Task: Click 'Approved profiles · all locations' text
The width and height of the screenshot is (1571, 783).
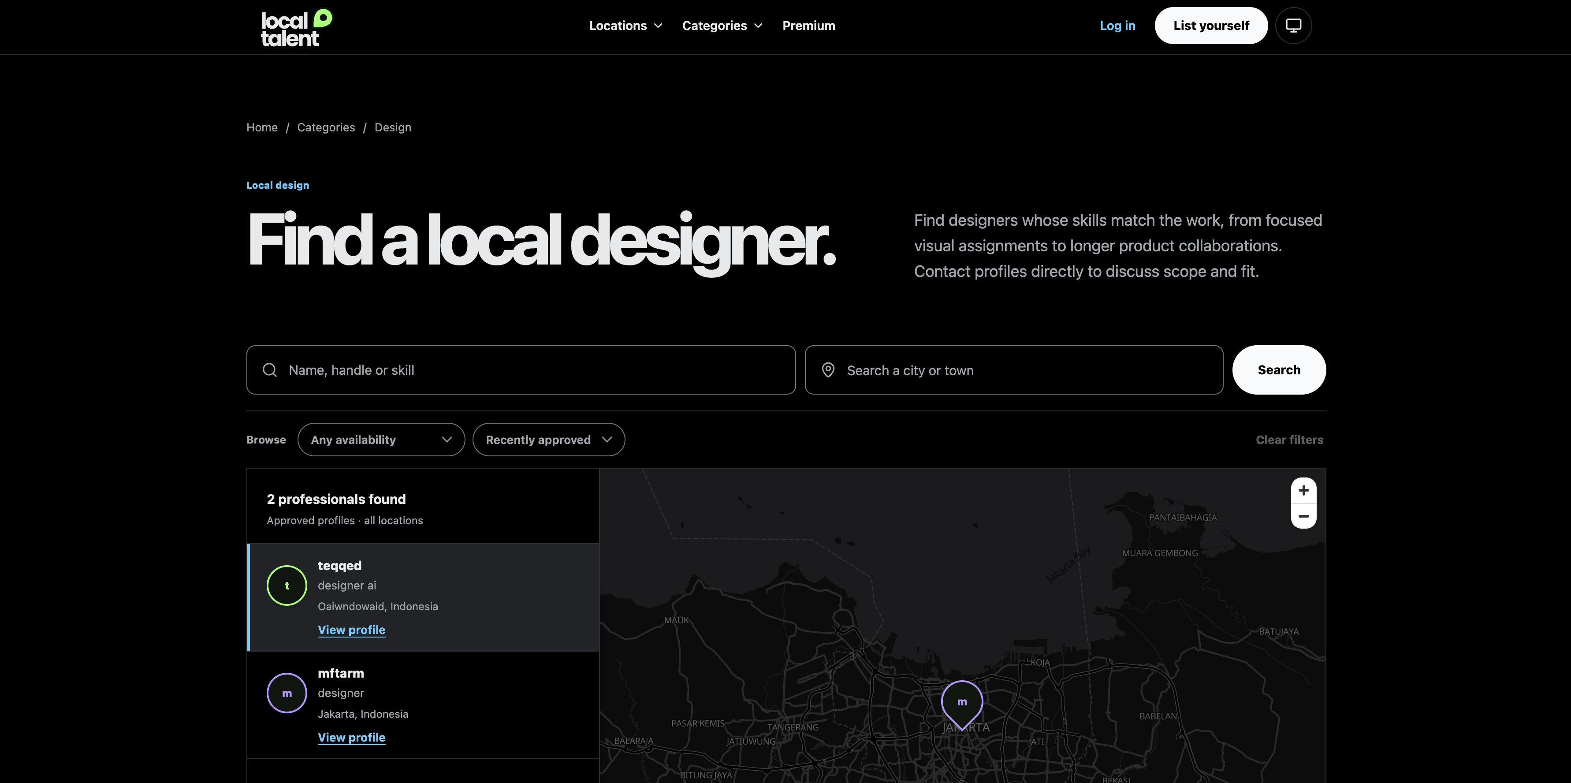Action: (345, 521)
